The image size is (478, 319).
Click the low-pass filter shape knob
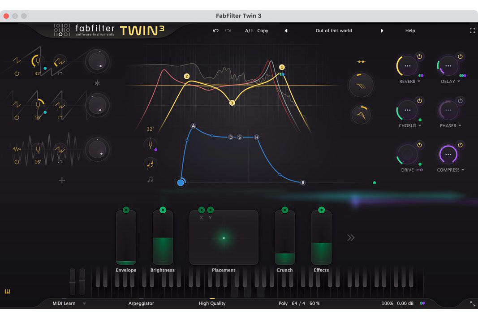pos(361,85)
